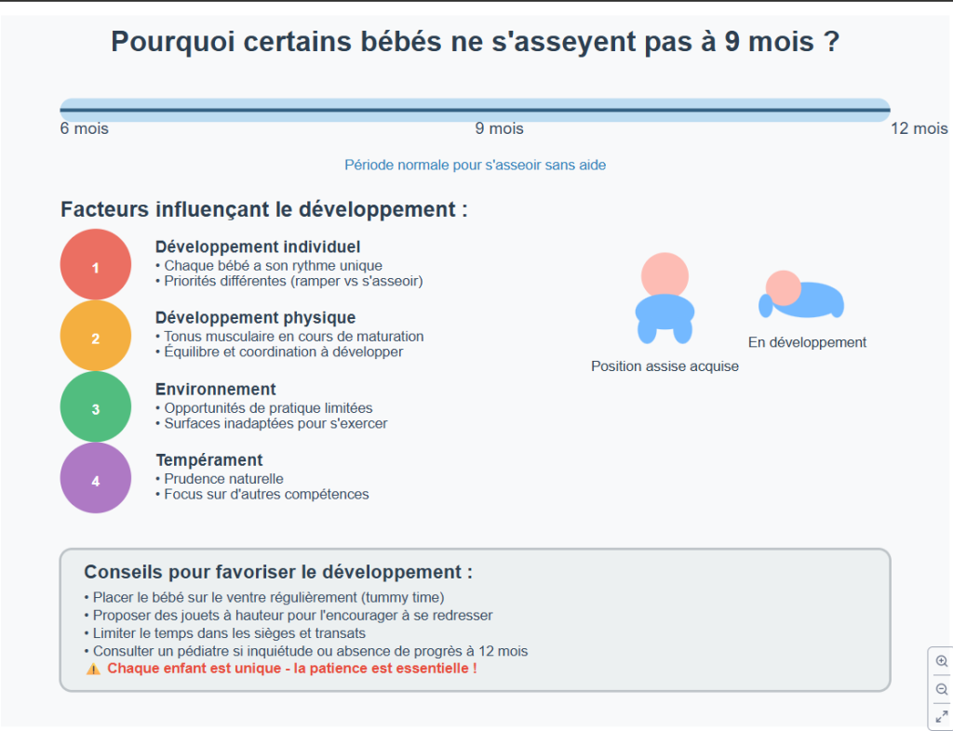Click the red circle numbered 1

click(95, 265)
